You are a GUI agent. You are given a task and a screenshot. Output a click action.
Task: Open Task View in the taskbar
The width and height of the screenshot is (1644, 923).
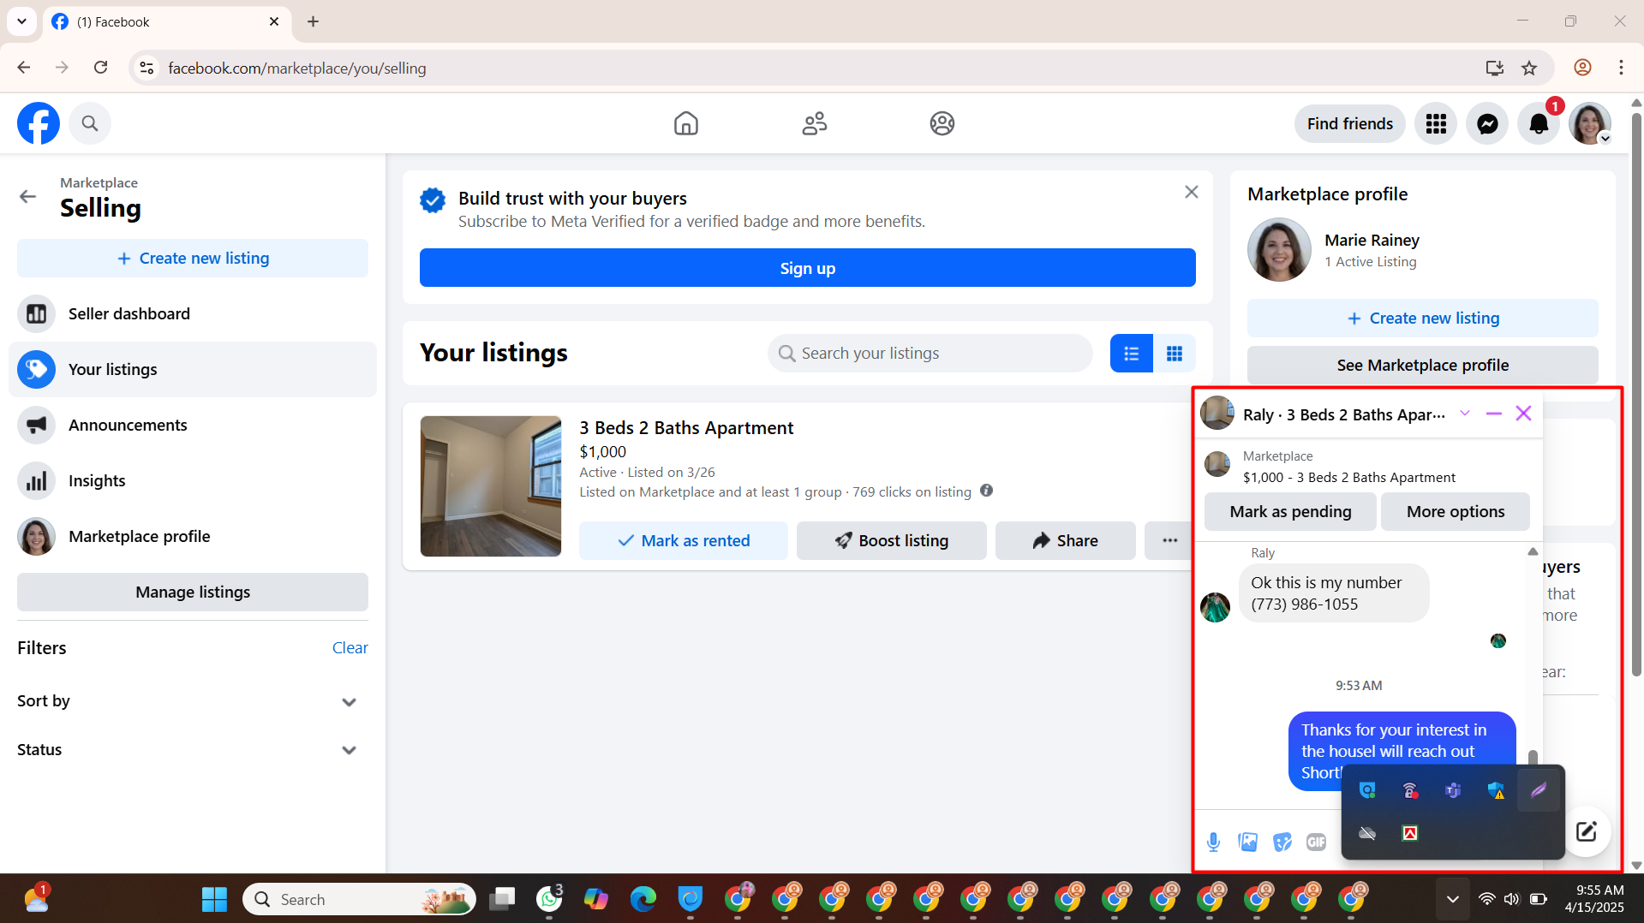coord(502,899)
